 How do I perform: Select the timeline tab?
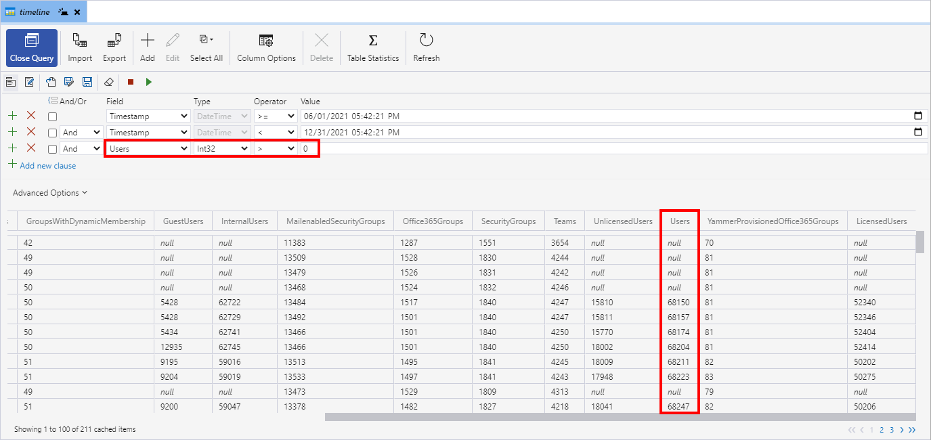[x=34, y=12]
